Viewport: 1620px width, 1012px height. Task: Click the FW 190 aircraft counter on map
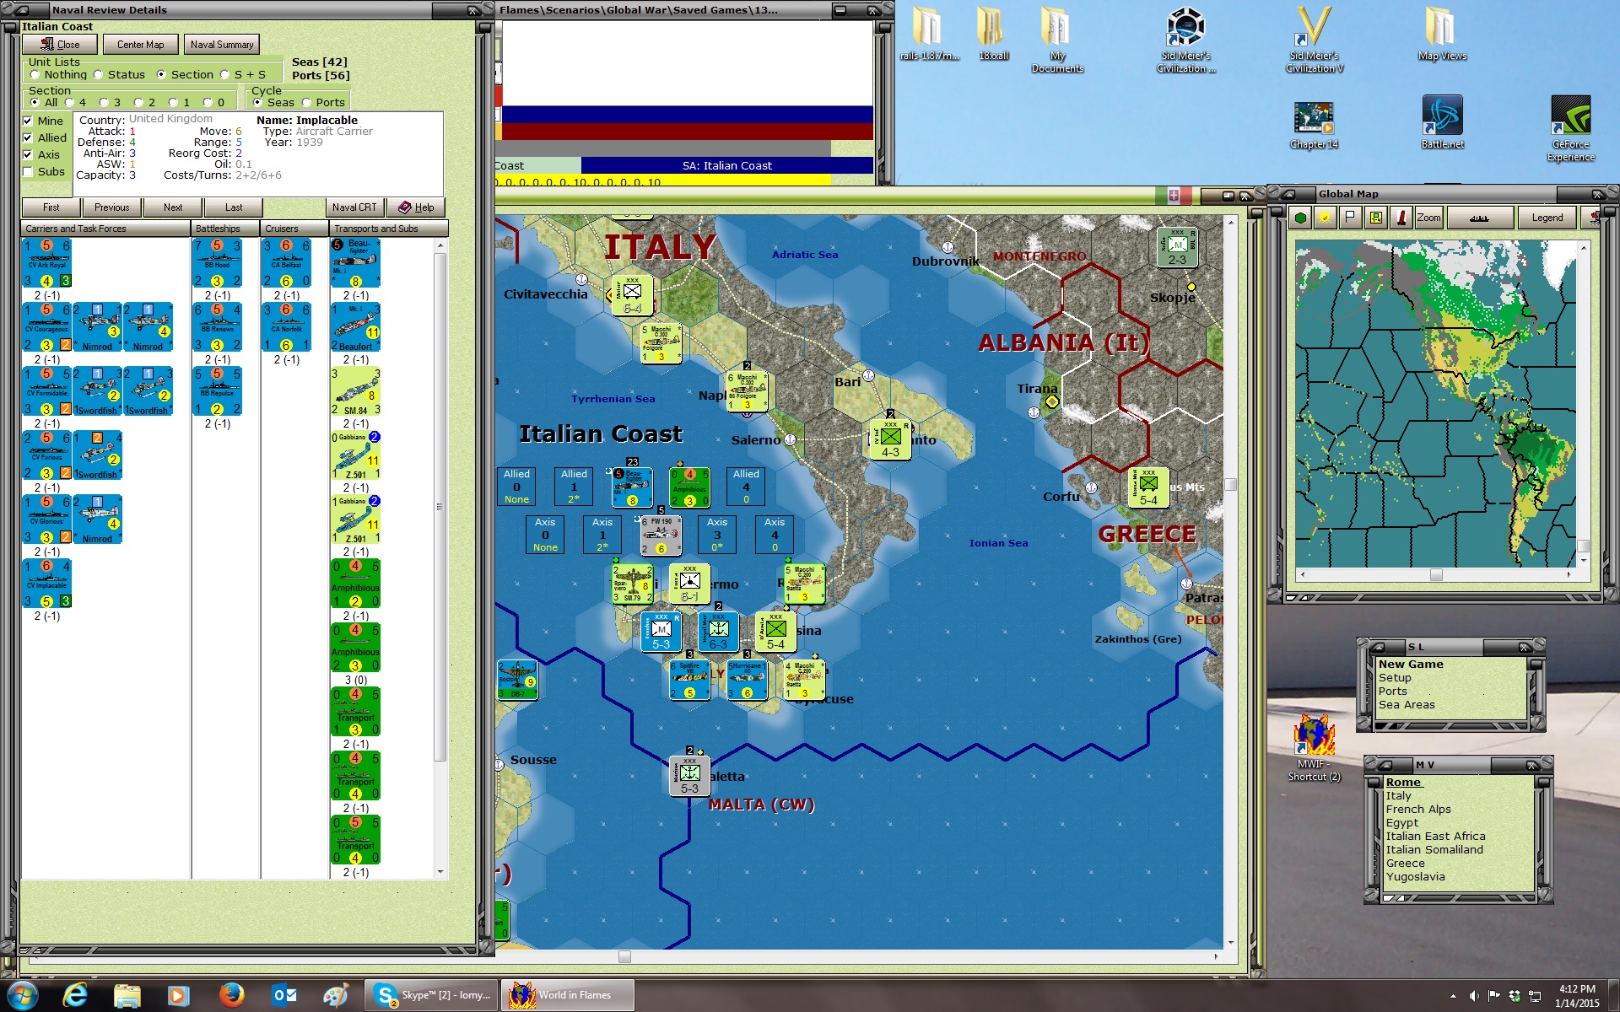(661, 536)
